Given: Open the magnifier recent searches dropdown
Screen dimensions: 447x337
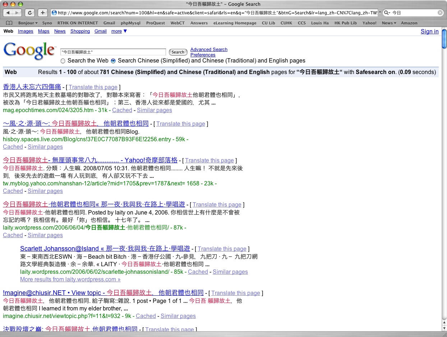Looking at the screenshot, I should tap(387, 13).
